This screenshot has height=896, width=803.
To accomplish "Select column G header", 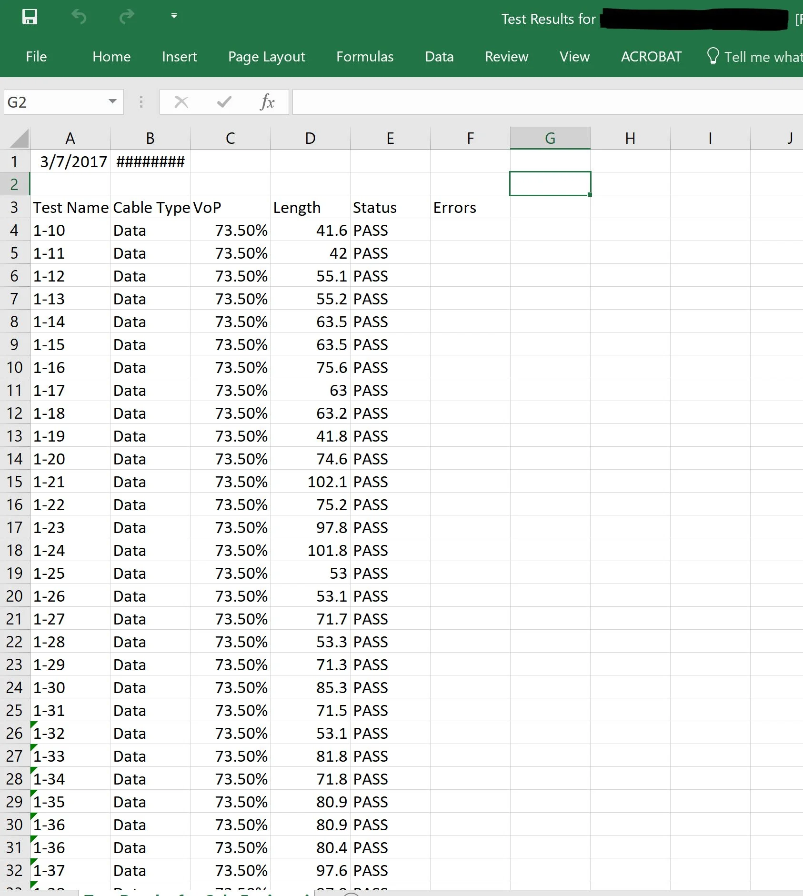I will tap(550, 139).
